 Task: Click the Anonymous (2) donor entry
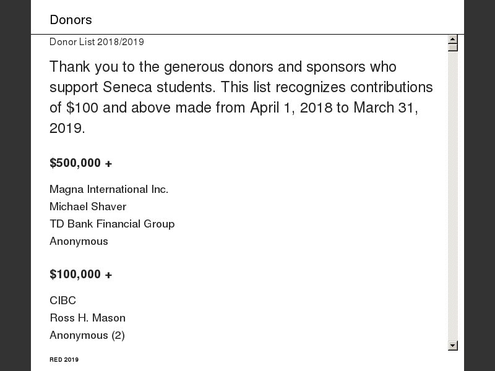87,335
